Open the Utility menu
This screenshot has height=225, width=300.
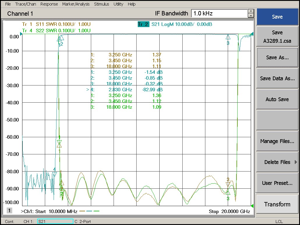click(118, 4)
